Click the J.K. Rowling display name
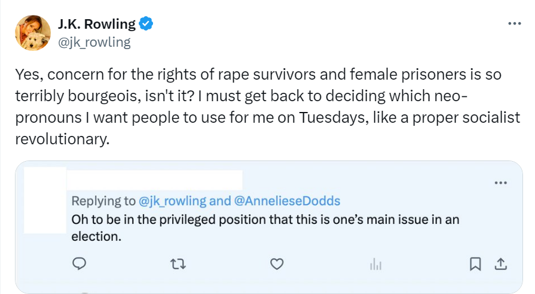The image size is (535, 294). click(97, 25)
